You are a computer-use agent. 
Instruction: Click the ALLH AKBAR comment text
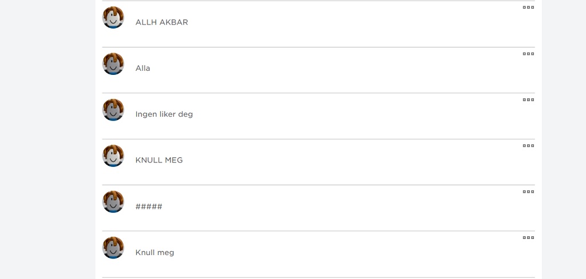(161, 22)
